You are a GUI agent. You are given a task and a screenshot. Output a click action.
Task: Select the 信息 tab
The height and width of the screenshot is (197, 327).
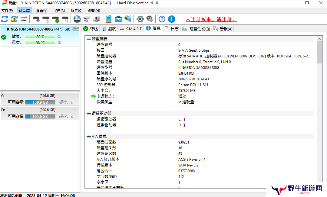[x=153, y=28]
